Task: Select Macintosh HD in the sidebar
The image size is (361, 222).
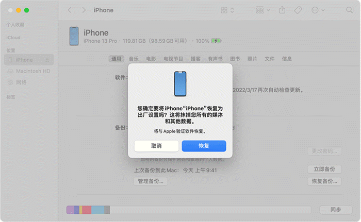Action: point(32,71)
